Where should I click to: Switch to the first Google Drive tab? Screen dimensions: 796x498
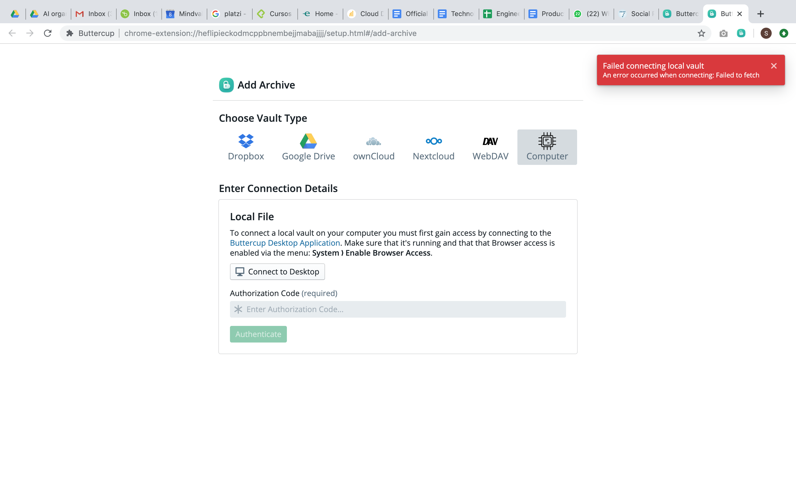(x=15, y=14)
